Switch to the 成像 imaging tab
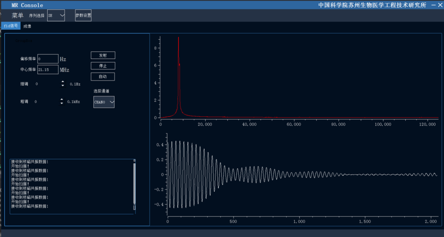This screenshot has height=237, width=444. click(27, 26)
